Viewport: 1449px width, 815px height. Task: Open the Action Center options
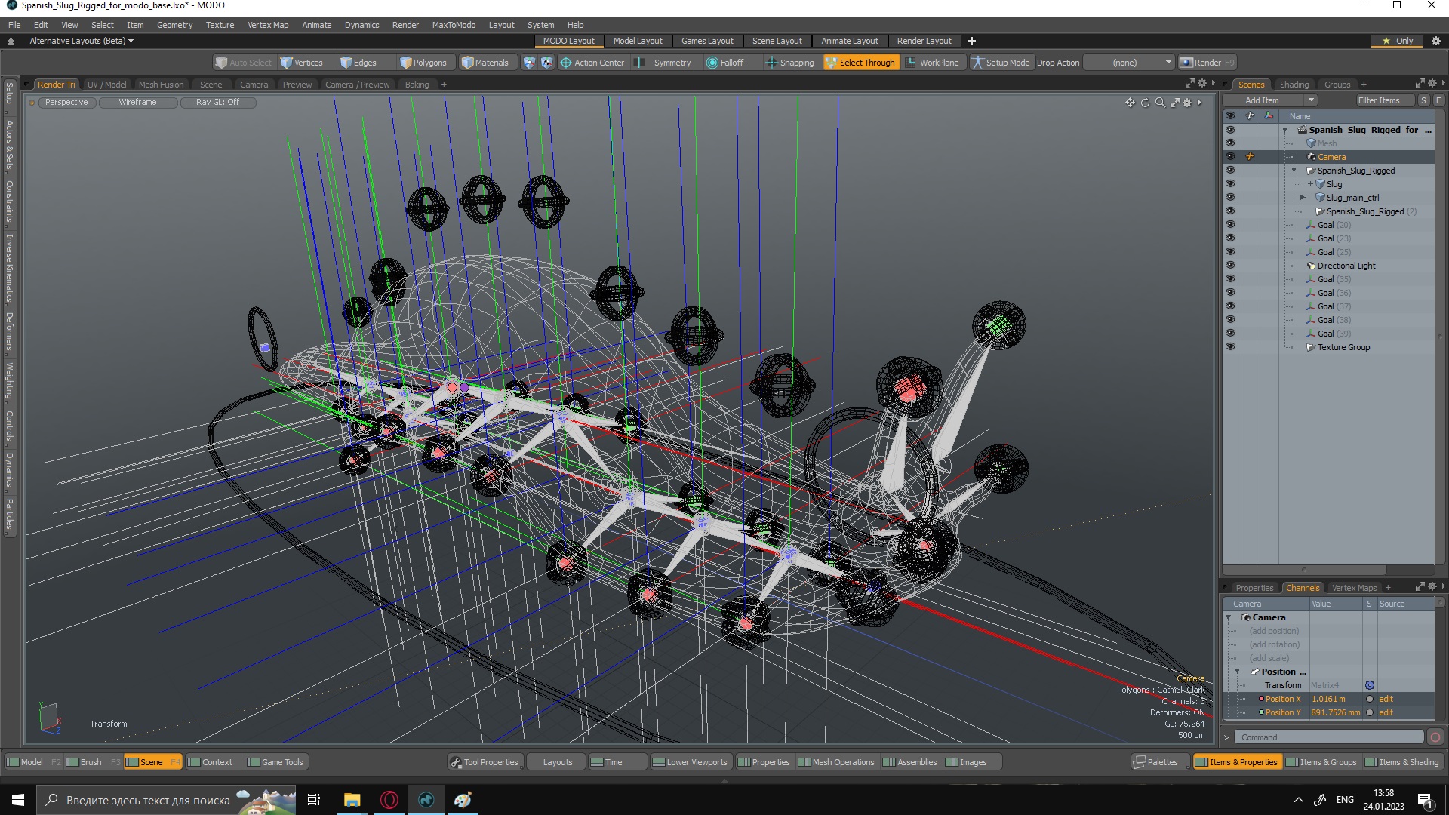(x=592, y=63)
